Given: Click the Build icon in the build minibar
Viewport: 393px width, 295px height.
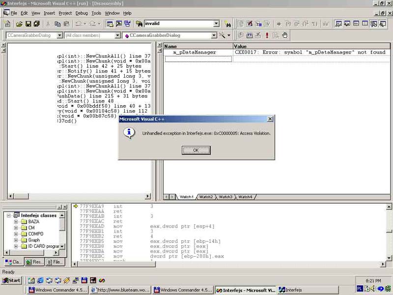Looking at the screenshot, I should 249,35.
